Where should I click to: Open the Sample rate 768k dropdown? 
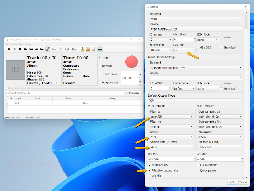(172, 147)
